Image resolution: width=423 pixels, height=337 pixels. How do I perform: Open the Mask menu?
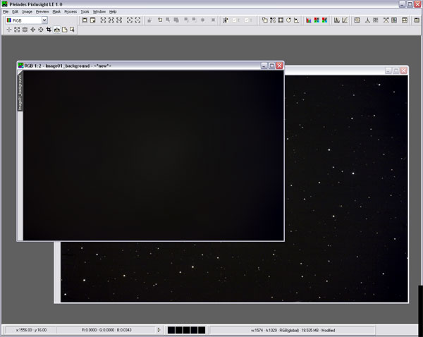pos(56,11)
